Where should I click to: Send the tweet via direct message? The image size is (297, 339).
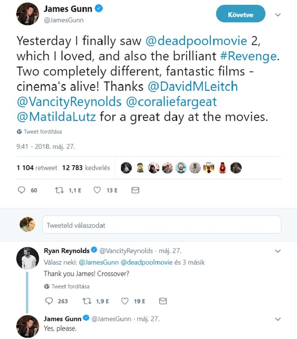coord(135,190)
